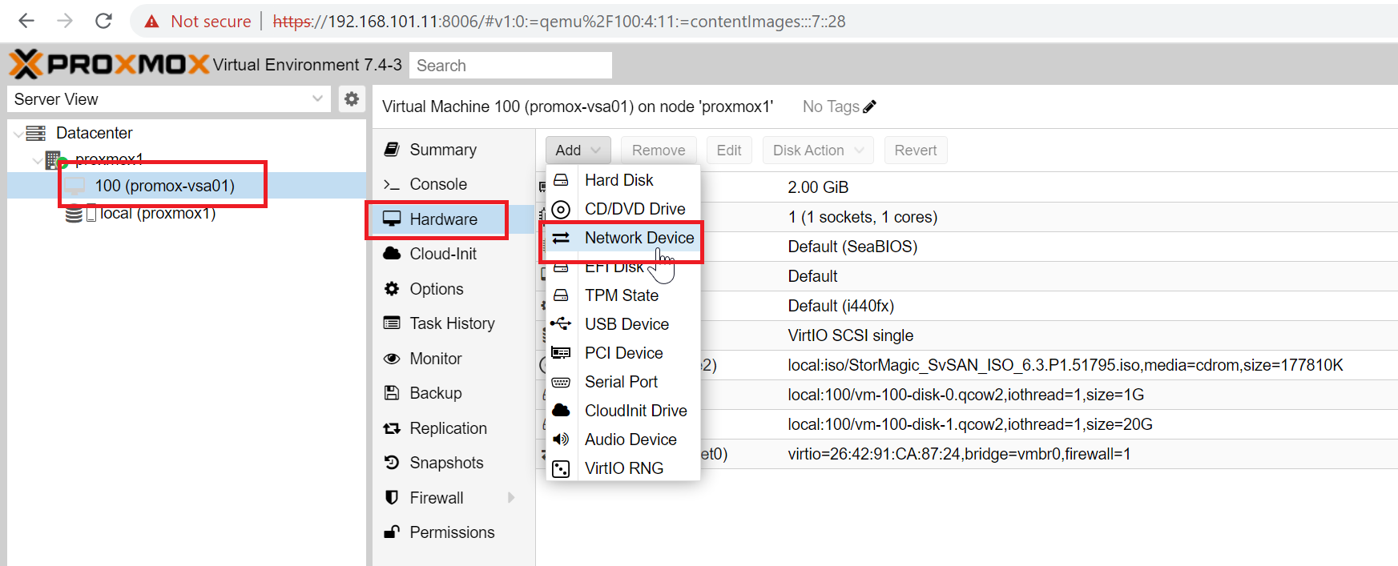Select Serial Port menu entry

click(x=623, y=382)
